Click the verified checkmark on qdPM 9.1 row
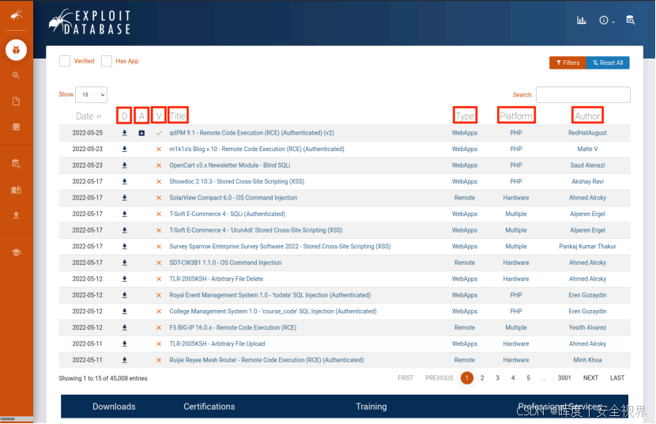Viewport: 656px width, 424px height. pyautogui.click(x=159, y=133)
